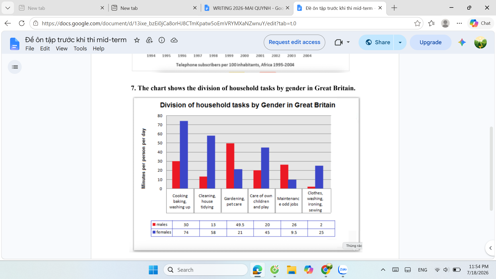Check cloud save status icon
The width and height of the screenshot is (496, 279).
(174, 40)
